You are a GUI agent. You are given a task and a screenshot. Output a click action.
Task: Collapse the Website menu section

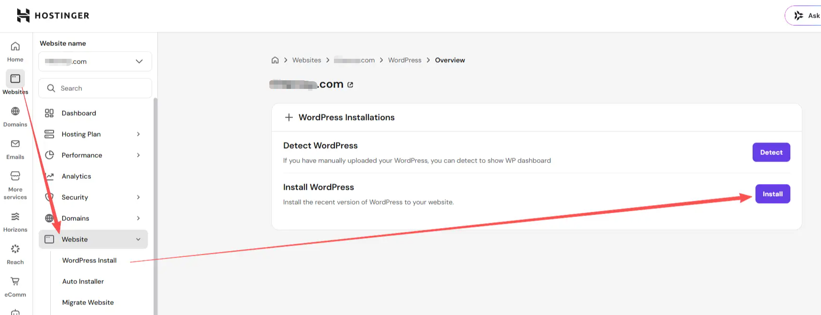tap(138, 239)
